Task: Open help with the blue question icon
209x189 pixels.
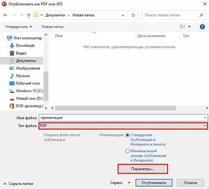Action: [202, 27]
